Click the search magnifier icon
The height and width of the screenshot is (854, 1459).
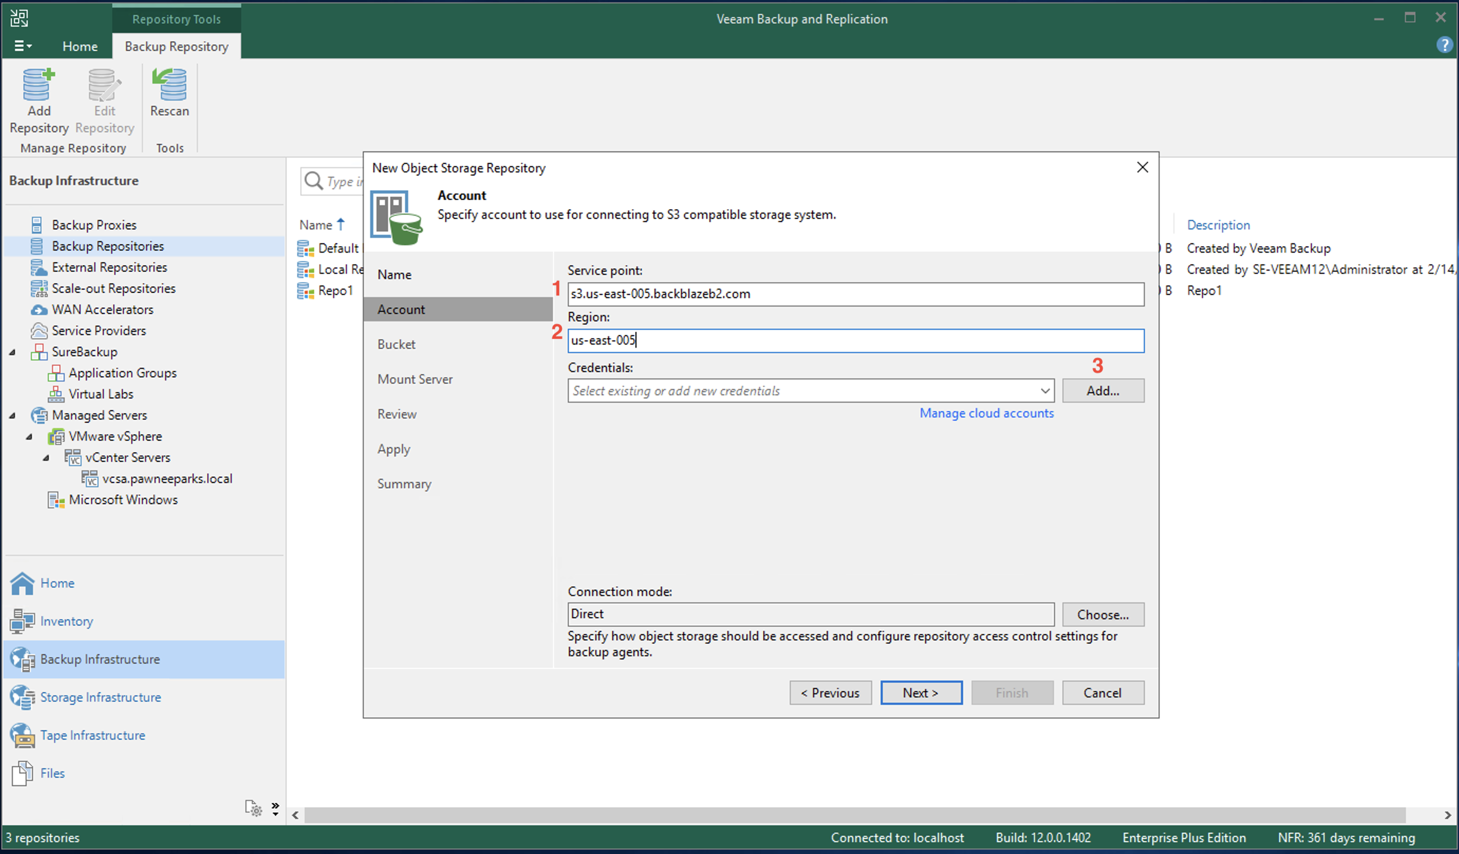(x=313, y=181)
